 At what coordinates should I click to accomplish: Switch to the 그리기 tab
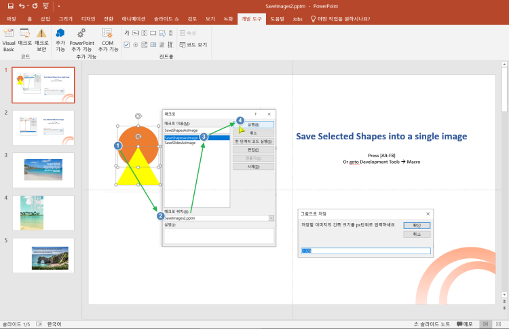(66, 19)
